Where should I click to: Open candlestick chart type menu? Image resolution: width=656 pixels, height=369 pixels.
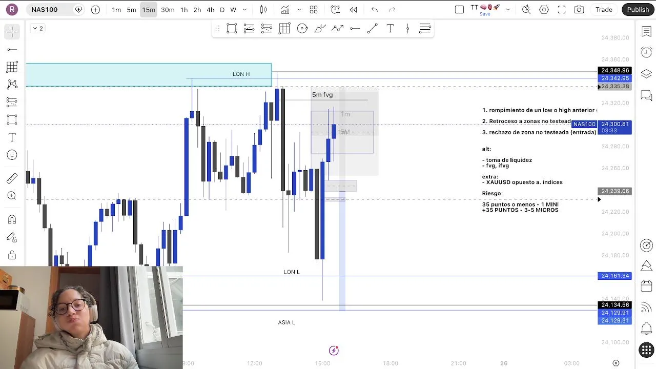click(263, 10)
